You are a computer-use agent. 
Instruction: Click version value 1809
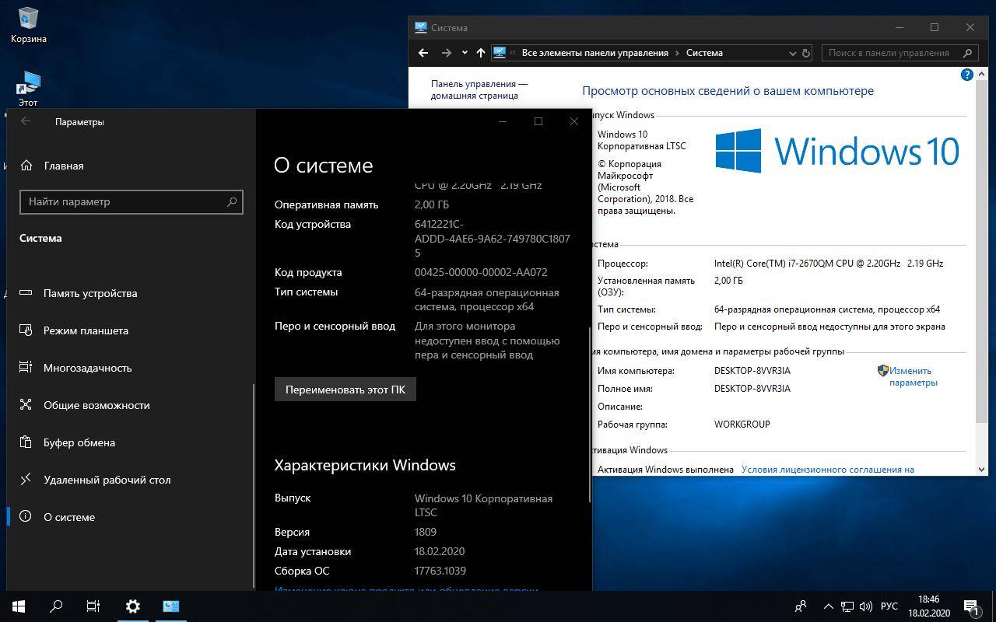(x=426, y=532)
